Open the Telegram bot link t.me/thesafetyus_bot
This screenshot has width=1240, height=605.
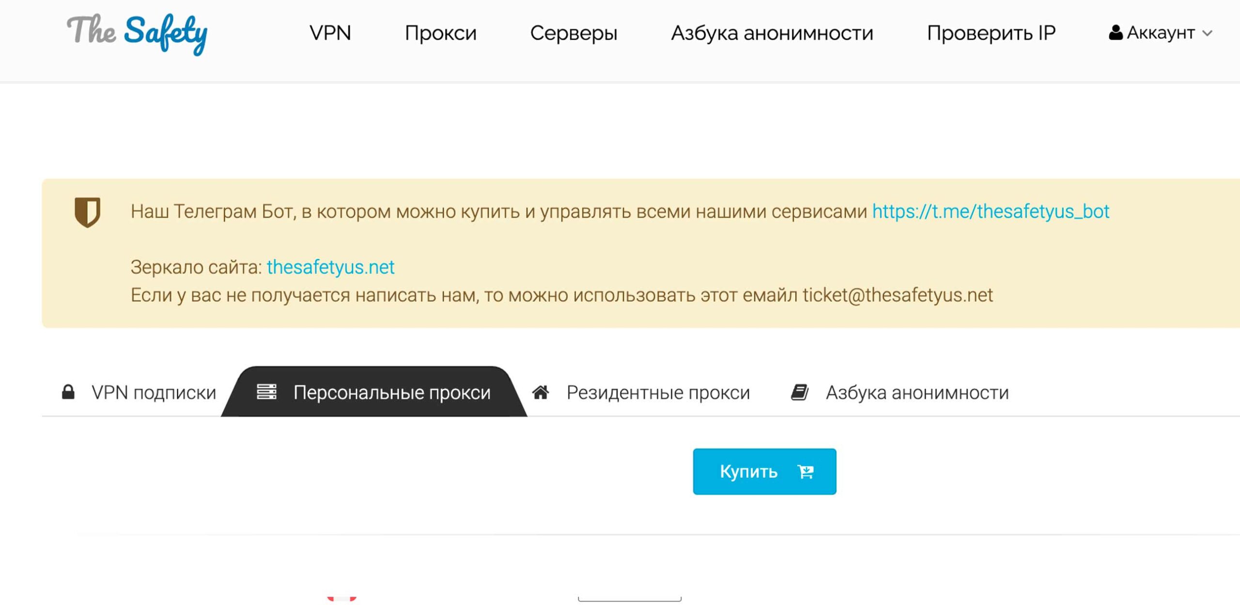991,212
